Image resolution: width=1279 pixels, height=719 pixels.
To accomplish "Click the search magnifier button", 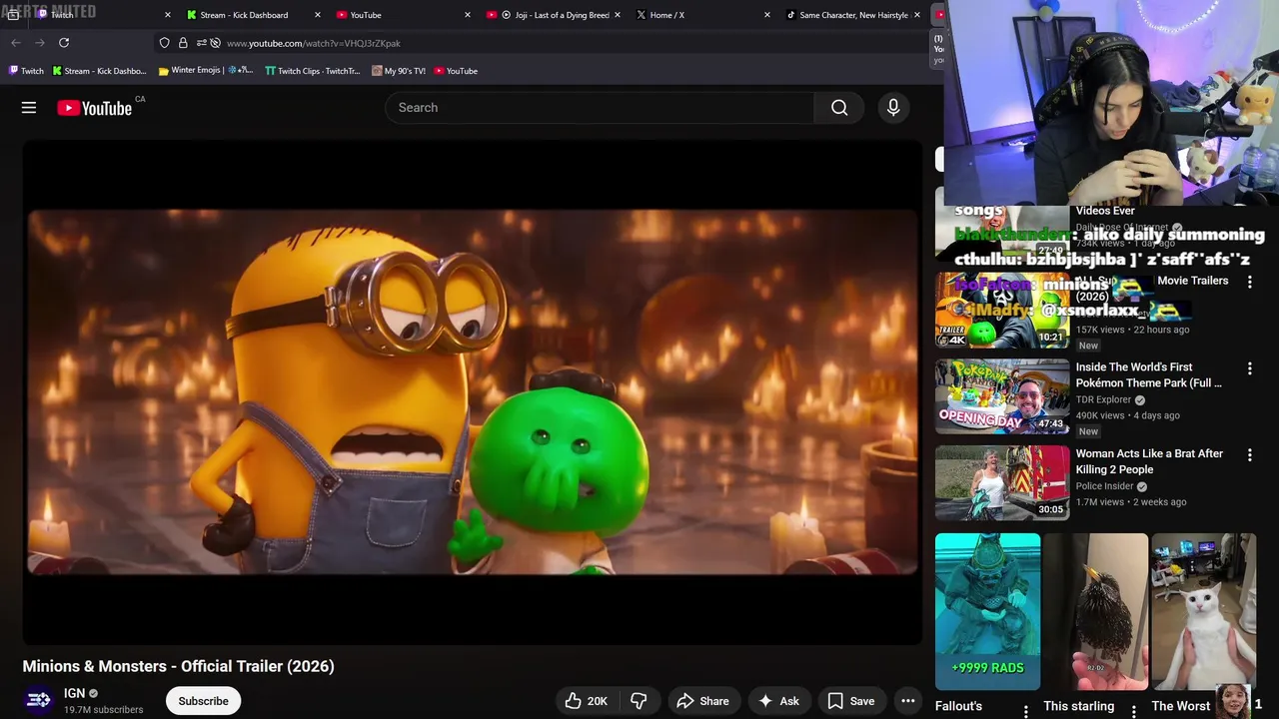I will click(839, 108).
